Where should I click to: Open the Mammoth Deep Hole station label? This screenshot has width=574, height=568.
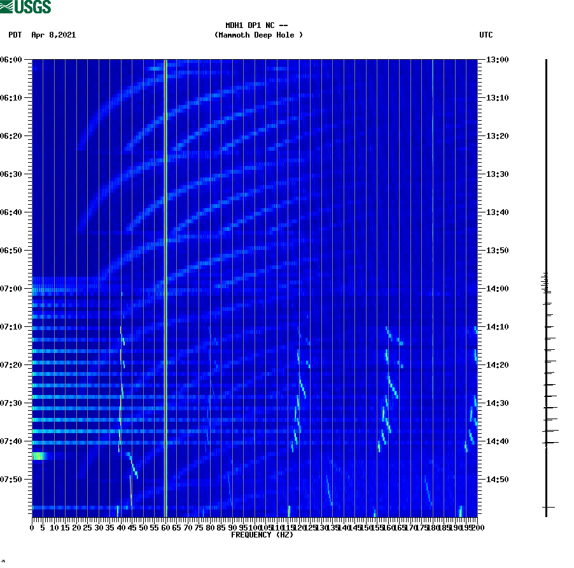[258, 36]
